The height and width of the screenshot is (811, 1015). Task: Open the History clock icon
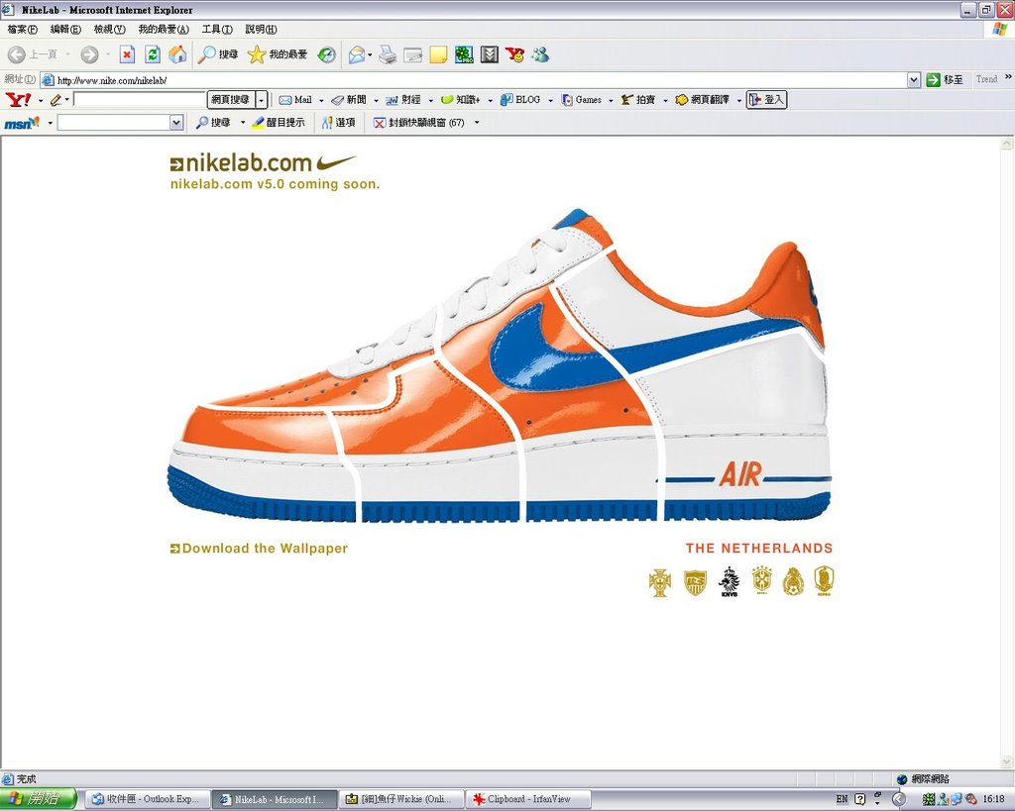[327, 55]
